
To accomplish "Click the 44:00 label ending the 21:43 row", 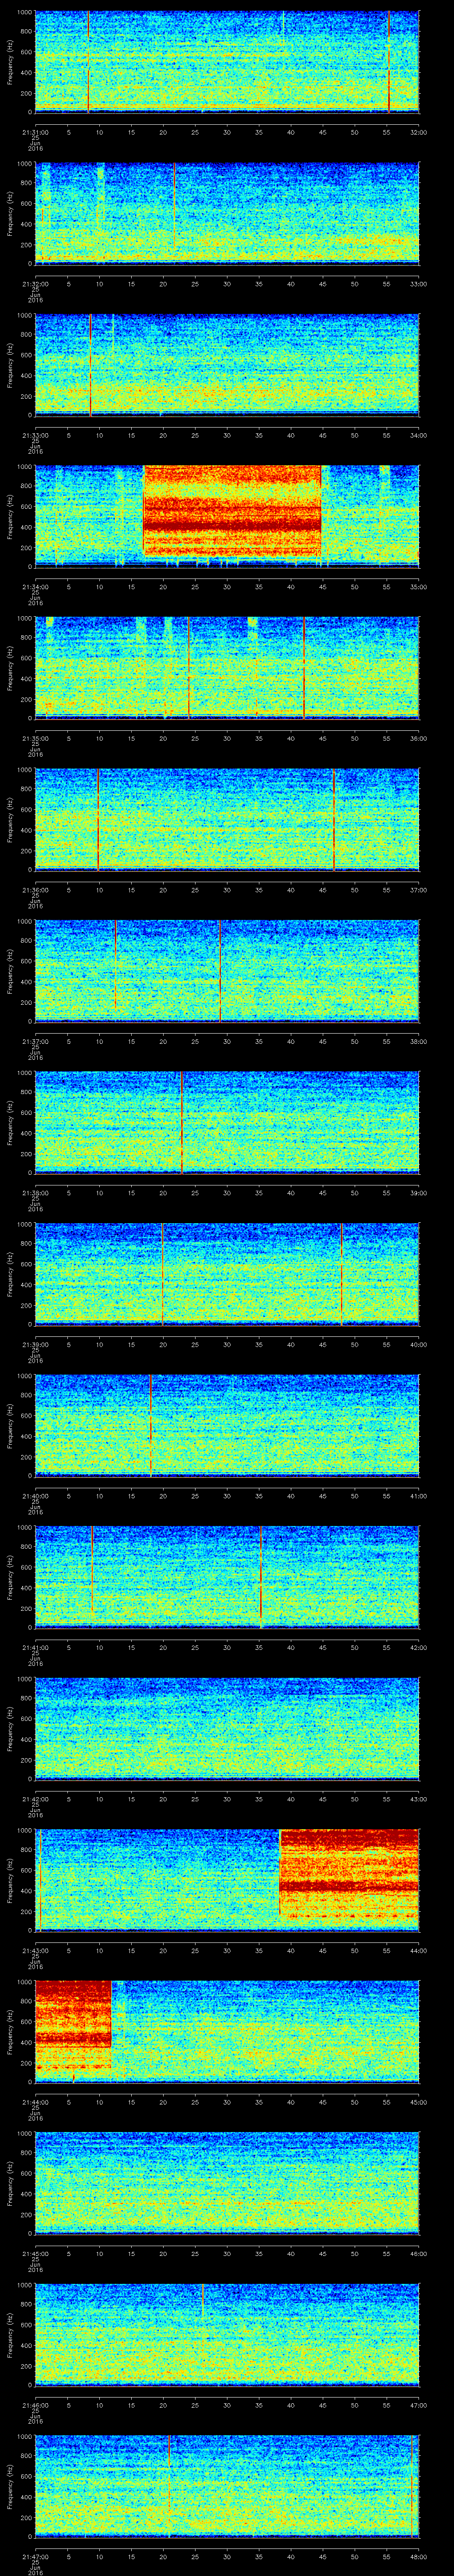I will click(x=418, y=1950).
